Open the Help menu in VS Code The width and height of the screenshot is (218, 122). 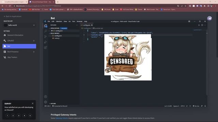coord(85,21)
